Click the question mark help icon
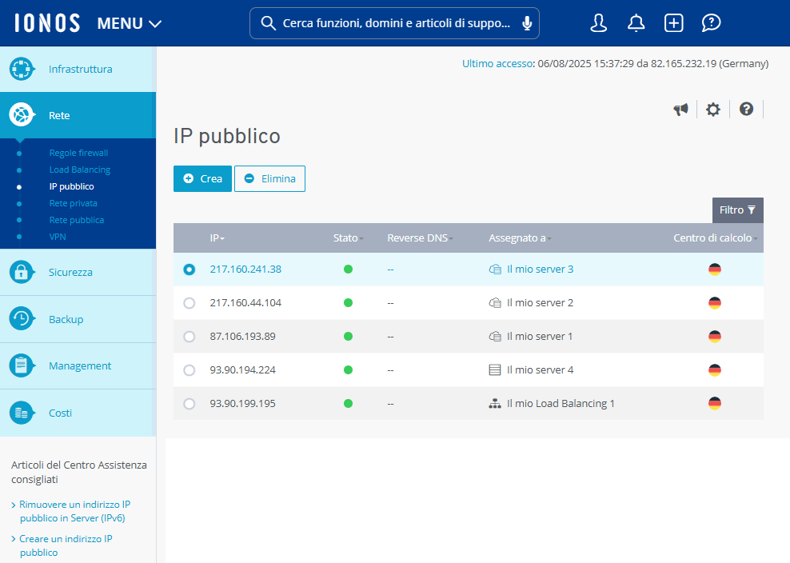 click(746, 109)
